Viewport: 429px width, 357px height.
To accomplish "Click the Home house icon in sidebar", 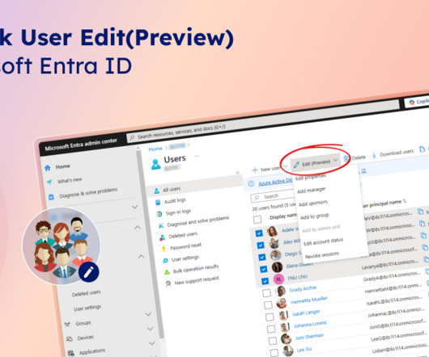I will click(x=48, y=168).
